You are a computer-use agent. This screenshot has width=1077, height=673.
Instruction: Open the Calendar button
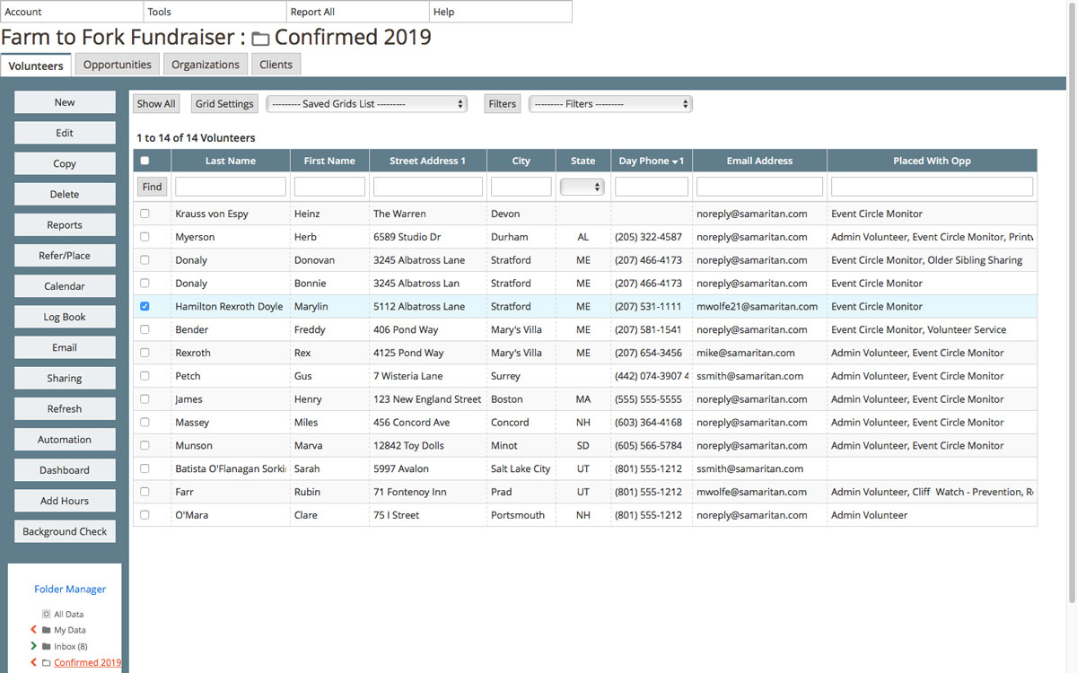coord(65,286)
